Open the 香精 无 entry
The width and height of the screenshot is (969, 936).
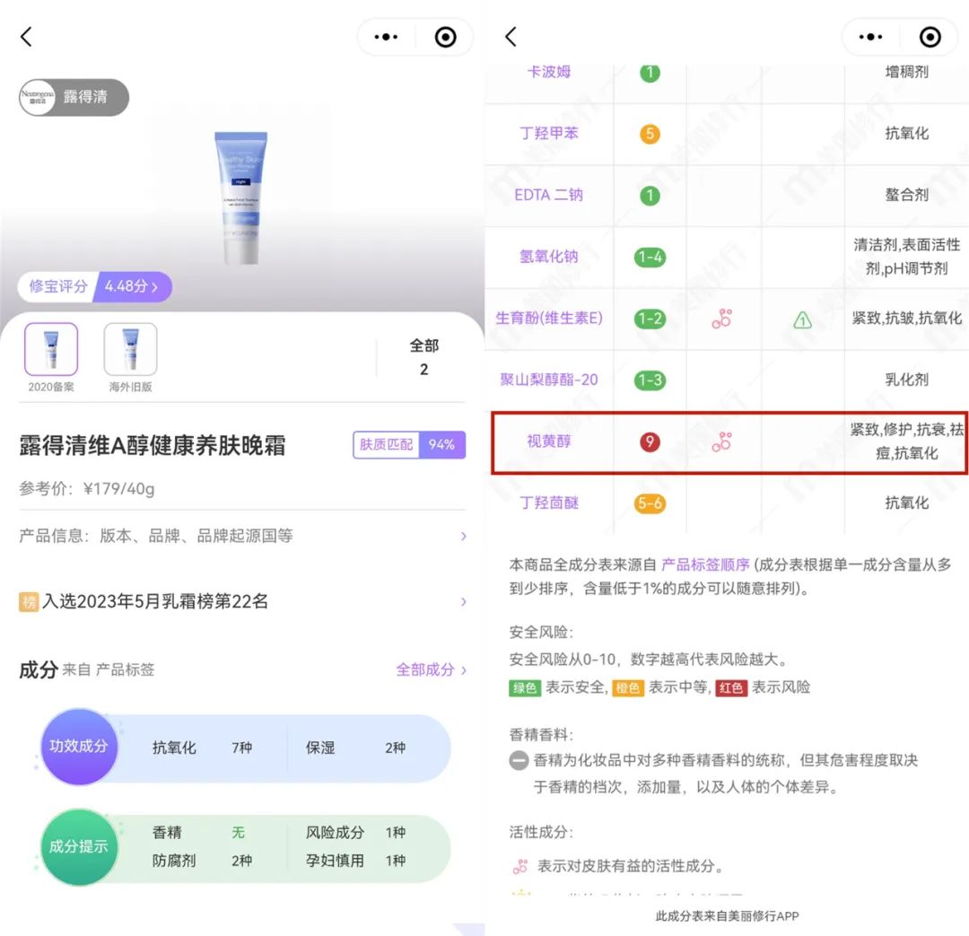(x=198, y=833)
